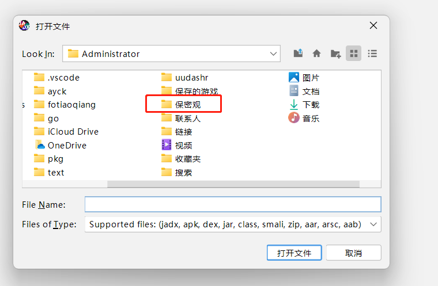Go to Home directory icon
Image resolution: width=438 pixels, height=286 pixels.
[x=316, y=54]
